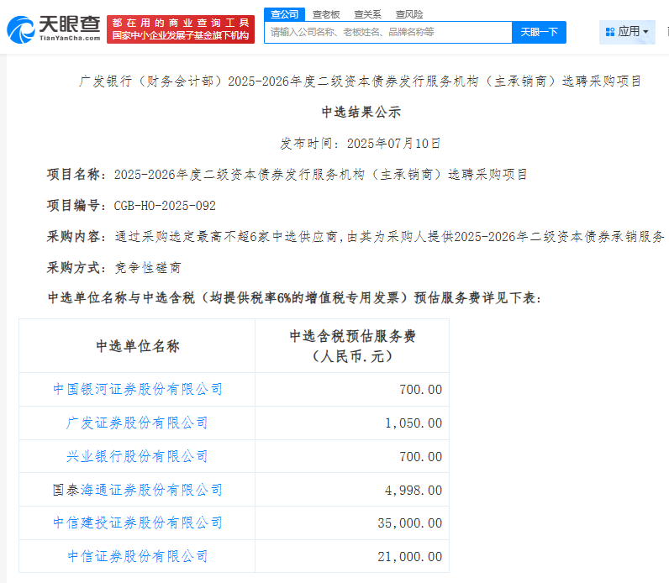Click the 中选单位名称 column header
The height and width of the screenshot is (583, 669).
tap(138, 346)
